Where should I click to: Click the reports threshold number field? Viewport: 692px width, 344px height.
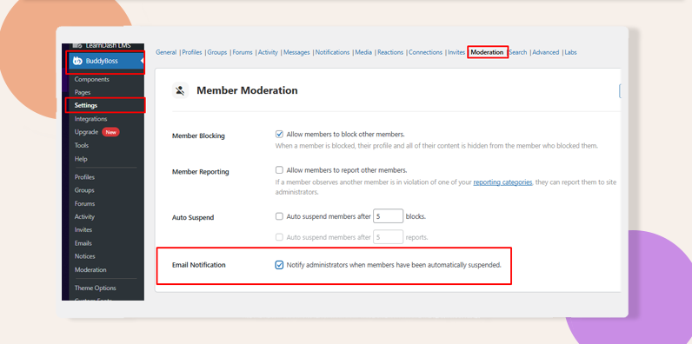pos(389,237)
